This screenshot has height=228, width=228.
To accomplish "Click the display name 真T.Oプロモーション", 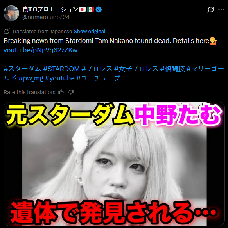I will coord(50,9).
